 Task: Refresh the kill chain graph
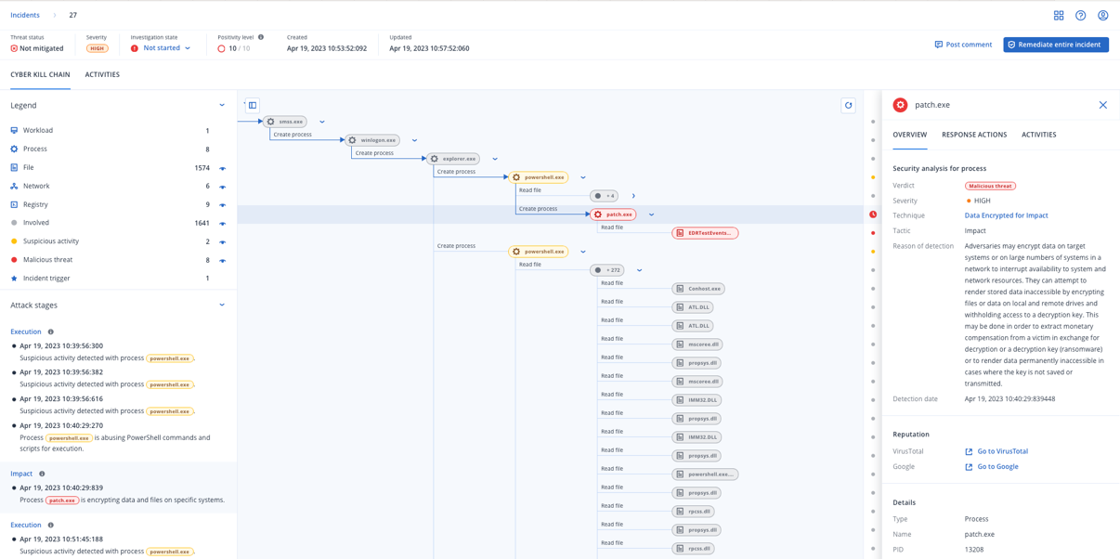point(848,106)
